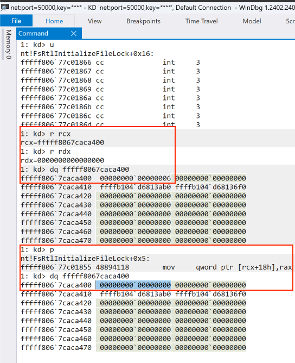The width and height of the screenshot is (295, 363).
Task: Click address fffff806`77c01855
Action: pyautogui.click(x=56, y=267)
